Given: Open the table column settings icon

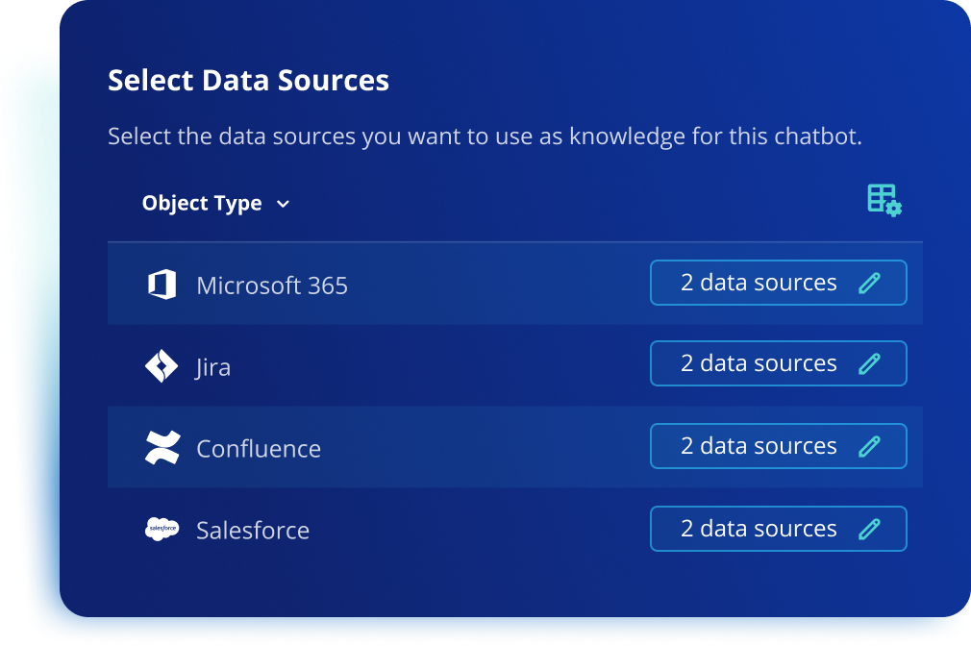Looking at the screenshot, I should coord(884,201).
